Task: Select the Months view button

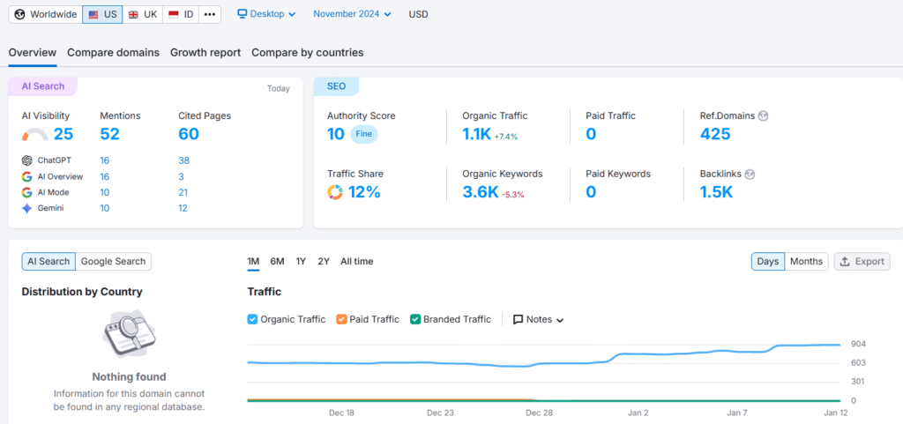Action: [x=806, y=261]
